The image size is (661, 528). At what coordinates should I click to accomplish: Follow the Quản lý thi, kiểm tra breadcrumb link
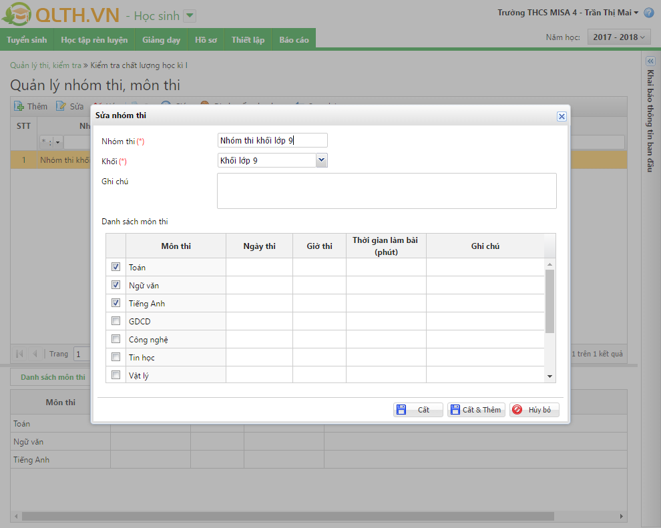(45, 65)
